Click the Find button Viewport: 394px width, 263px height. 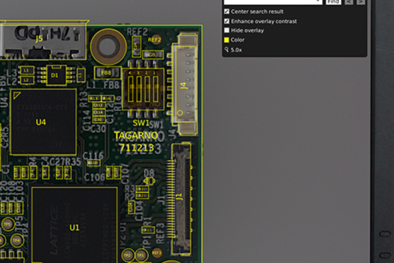(x=333, y=2)
